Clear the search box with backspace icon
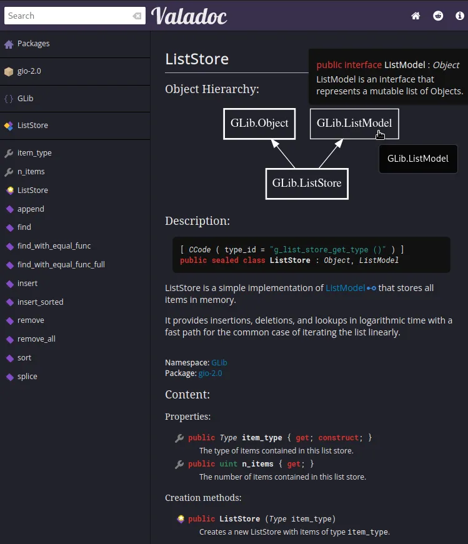This screenshot has width=468, height=544. click(x=137, y=16)
